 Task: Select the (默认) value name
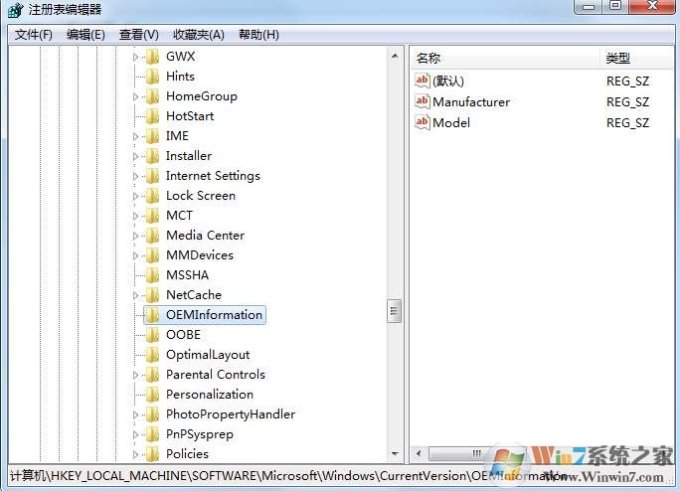coord(448,82)
